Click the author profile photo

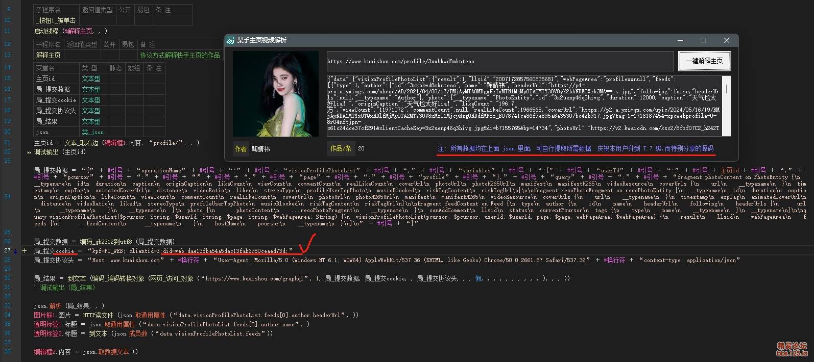275,93
